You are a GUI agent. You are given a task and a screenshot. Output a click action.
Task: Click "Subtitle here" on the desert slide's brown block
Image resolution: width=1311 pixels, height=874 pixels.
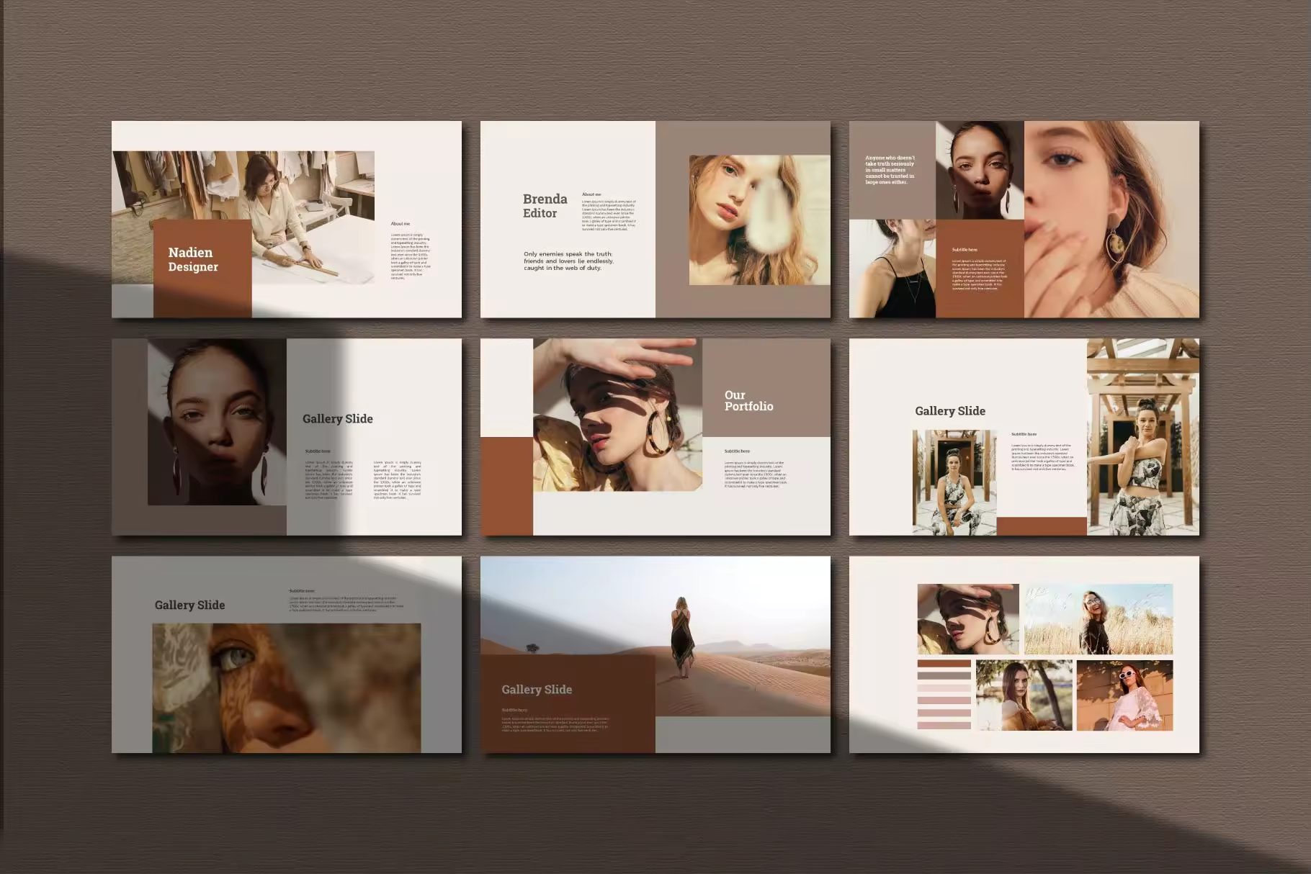click(514, 710)
